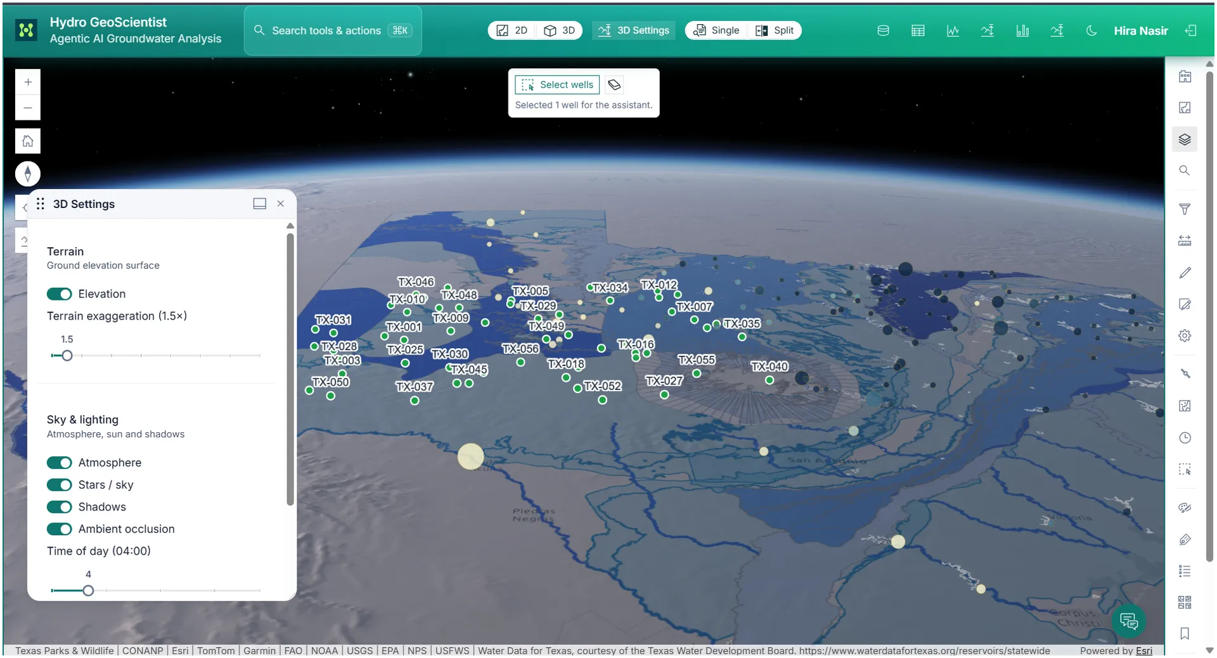Click the TX-031 well label
1217x658 pixels.
point(333,320)
